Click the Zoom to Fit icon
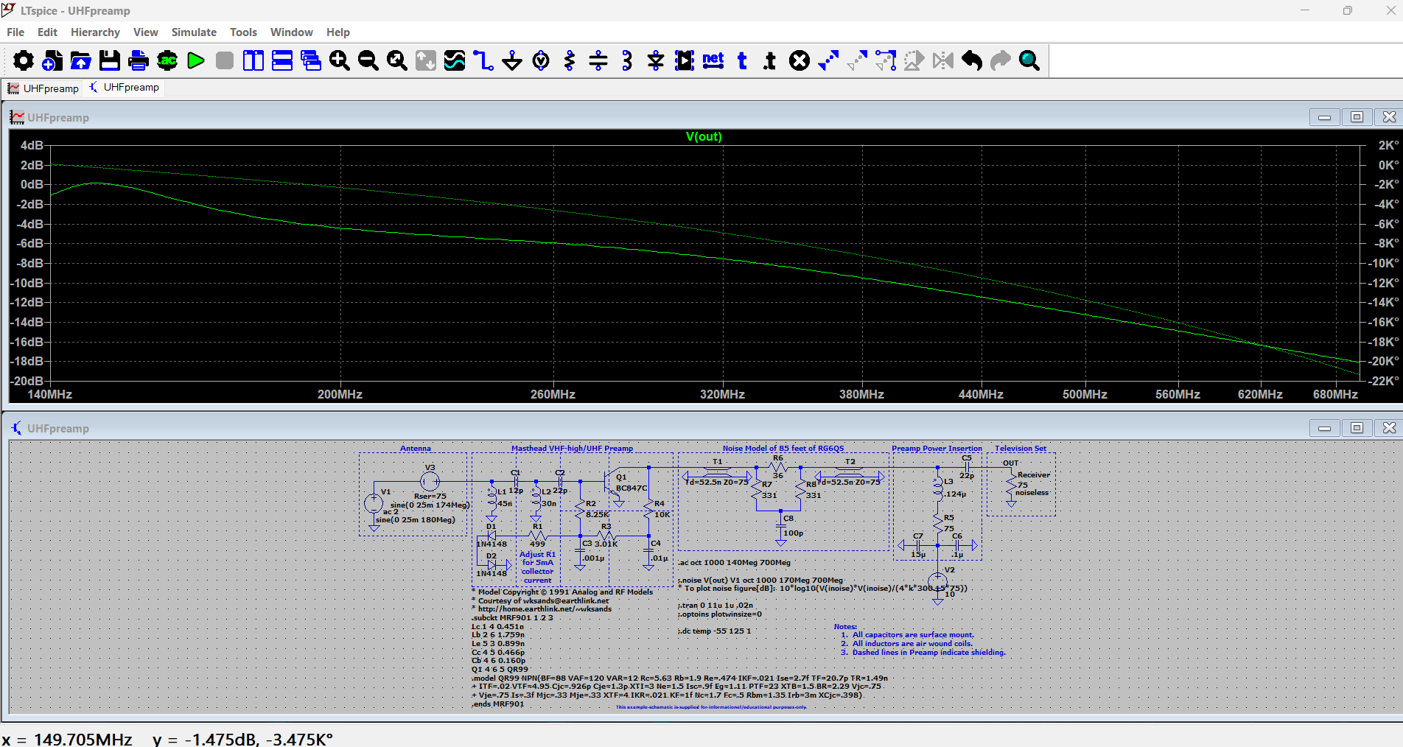This screenshot has width=1403, height=747. 397,60
